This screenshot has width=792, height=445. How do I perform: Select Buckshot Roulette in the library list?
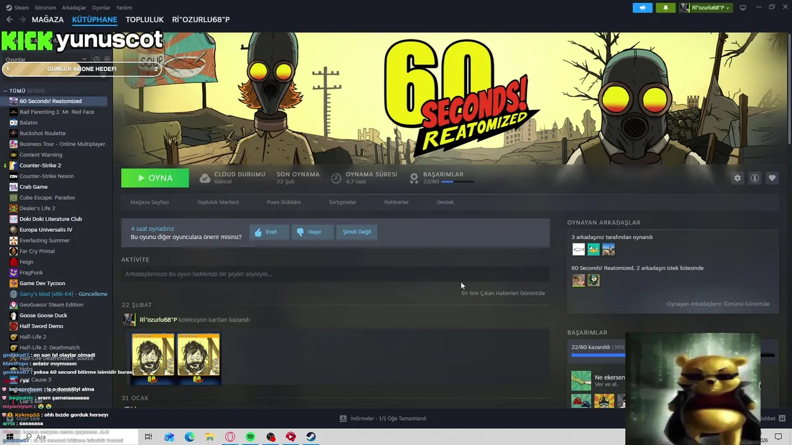tap(42, 133)
